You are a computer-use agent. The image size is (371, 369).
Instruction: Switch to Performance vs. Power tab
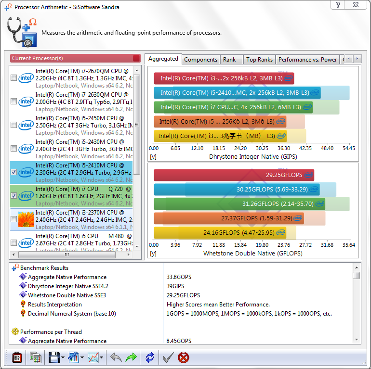[307, 60]
